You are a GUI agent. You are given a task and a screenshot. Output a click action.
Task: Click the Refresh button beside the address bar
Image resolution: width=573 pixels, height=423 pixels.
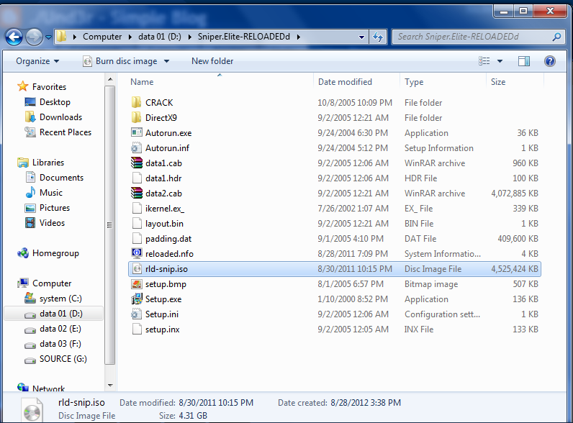378,37
